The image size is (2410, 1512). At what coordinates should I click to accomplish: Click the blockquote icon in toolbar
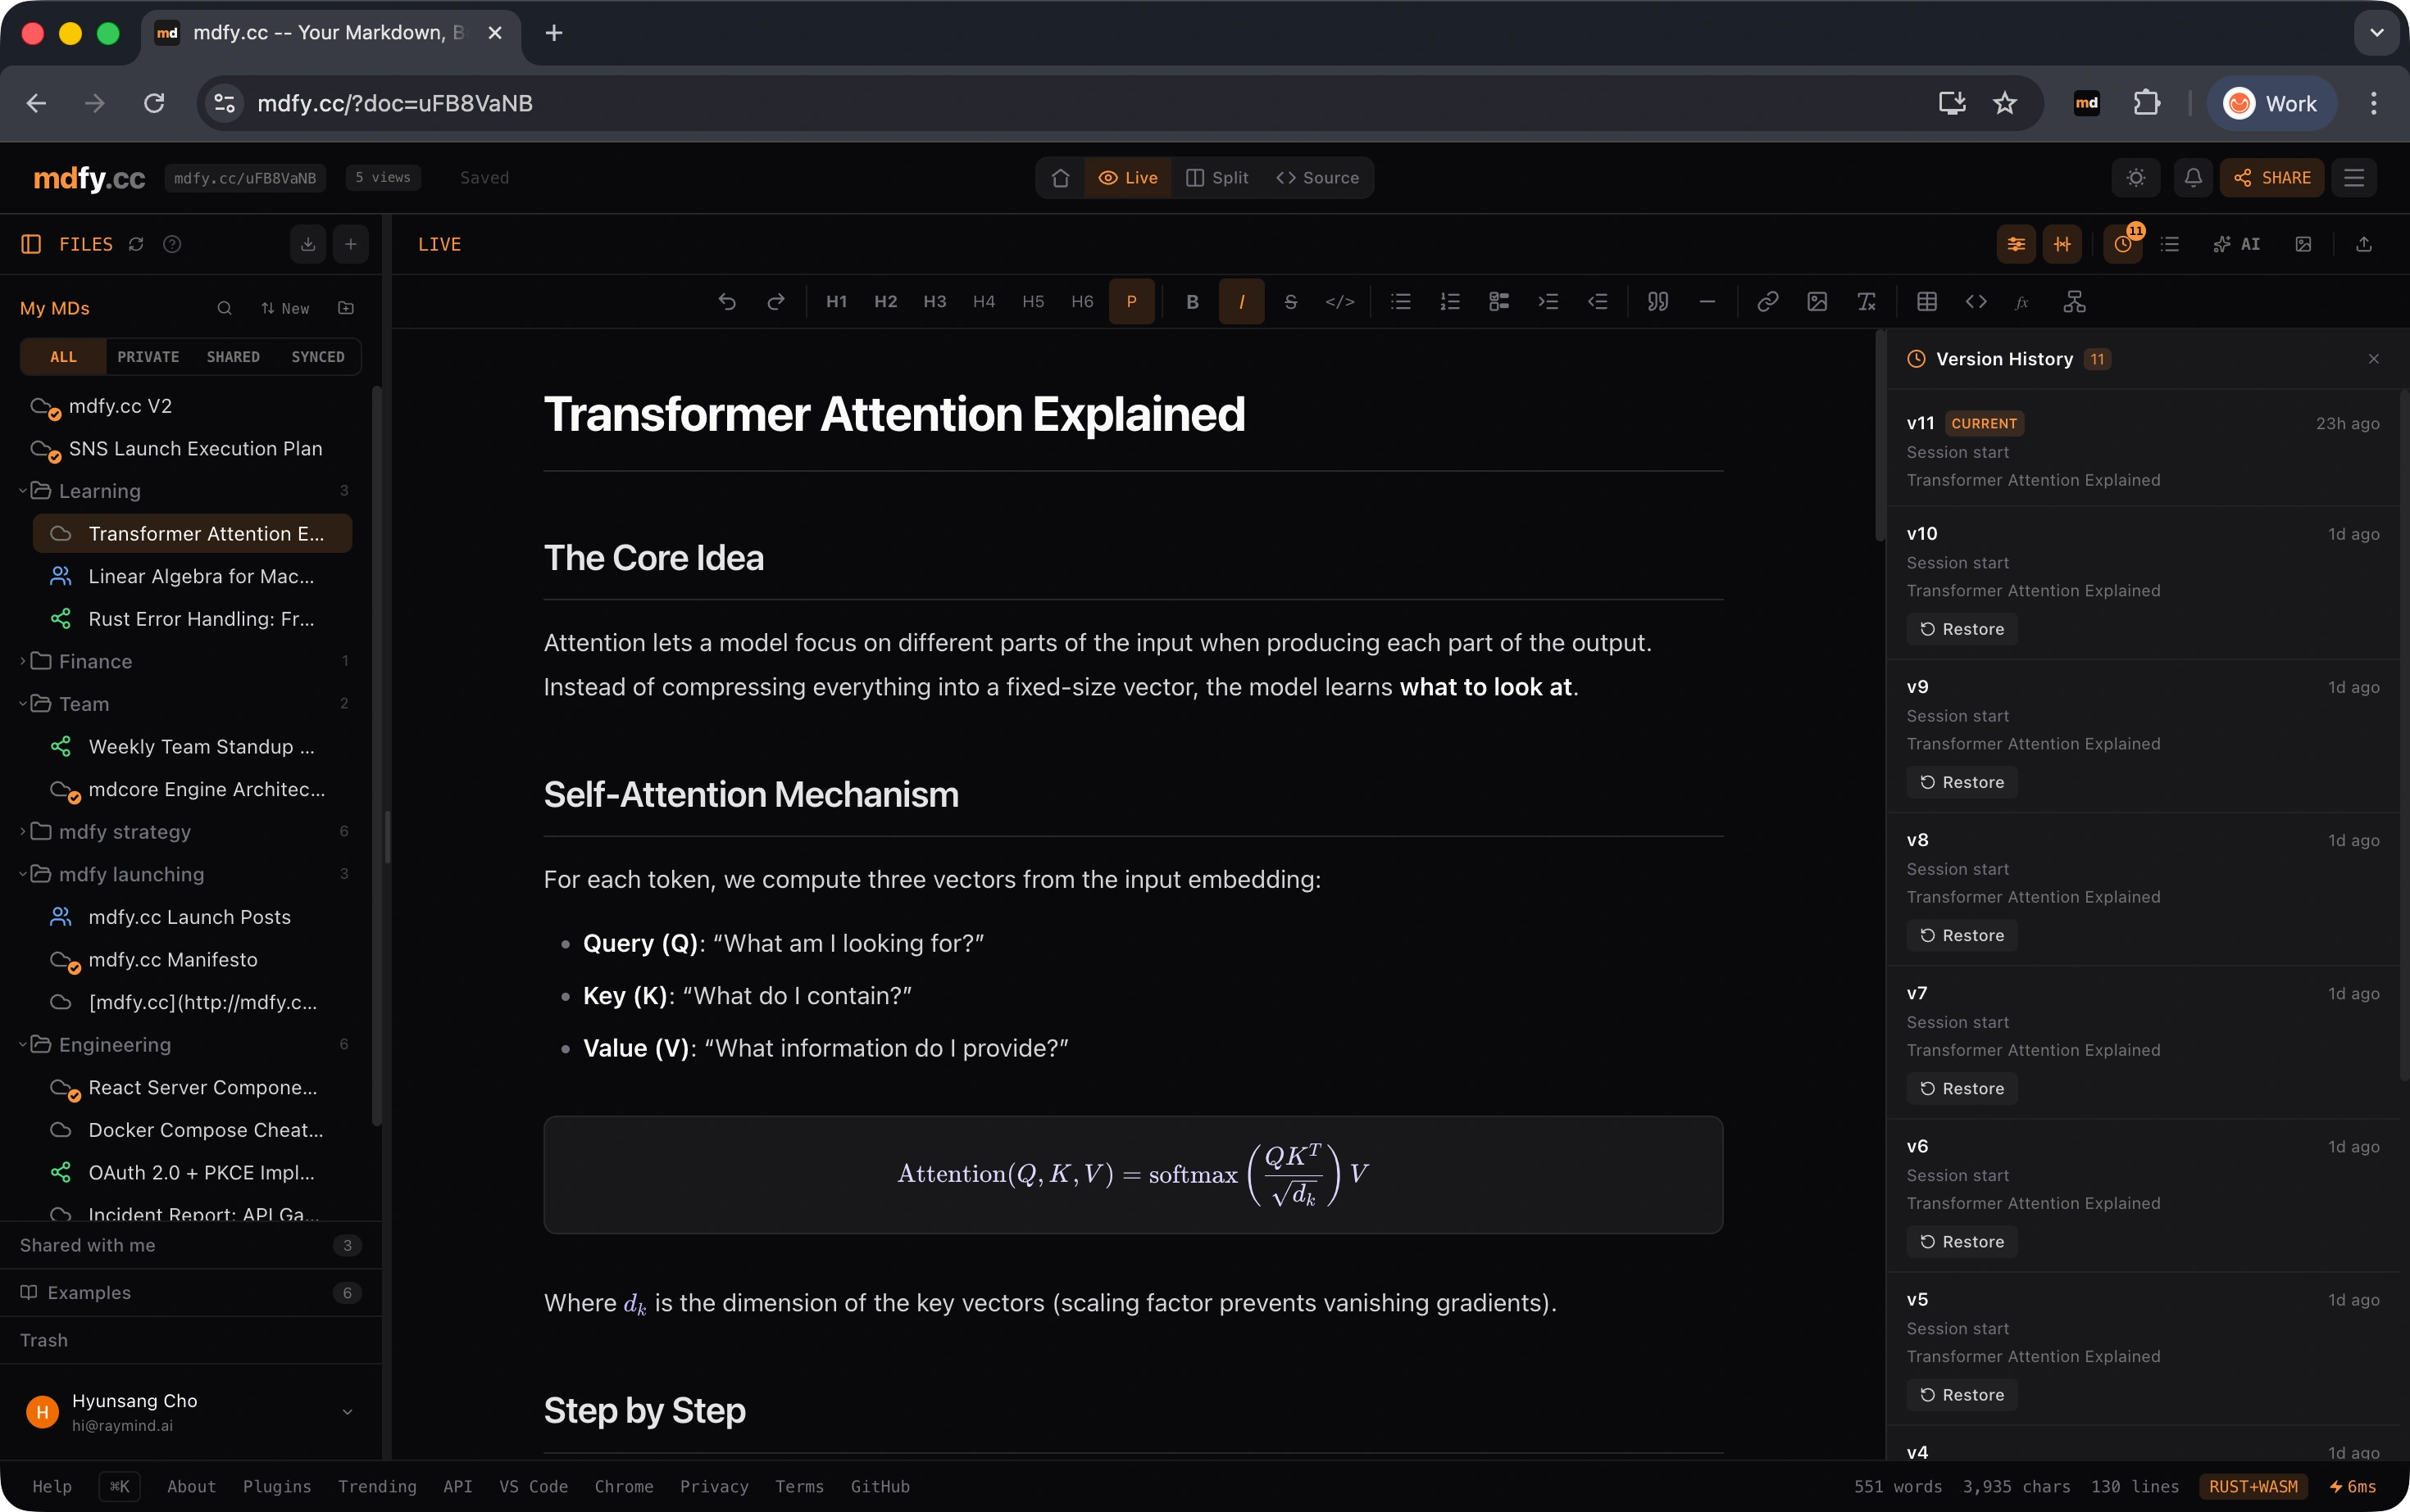tap(1657, 302)
